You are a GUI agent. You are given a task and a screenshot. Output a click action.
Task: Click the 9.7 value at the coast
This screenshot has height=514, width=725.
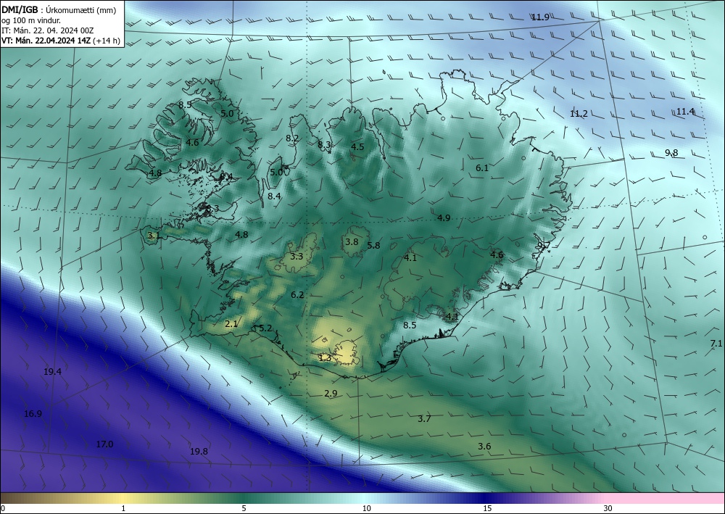coord(544,246)
